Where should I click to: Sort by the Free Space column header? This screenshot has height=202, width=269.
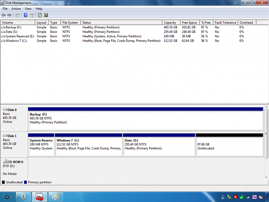click(190, 23)
